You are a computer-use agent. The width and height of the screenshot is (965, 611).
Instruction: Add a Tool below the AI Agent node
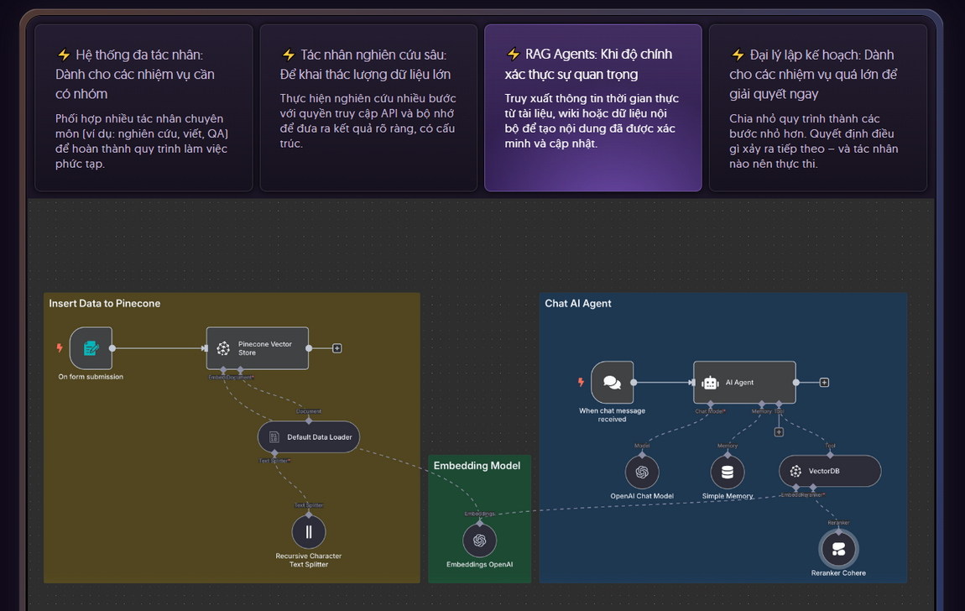coord(779,431)
